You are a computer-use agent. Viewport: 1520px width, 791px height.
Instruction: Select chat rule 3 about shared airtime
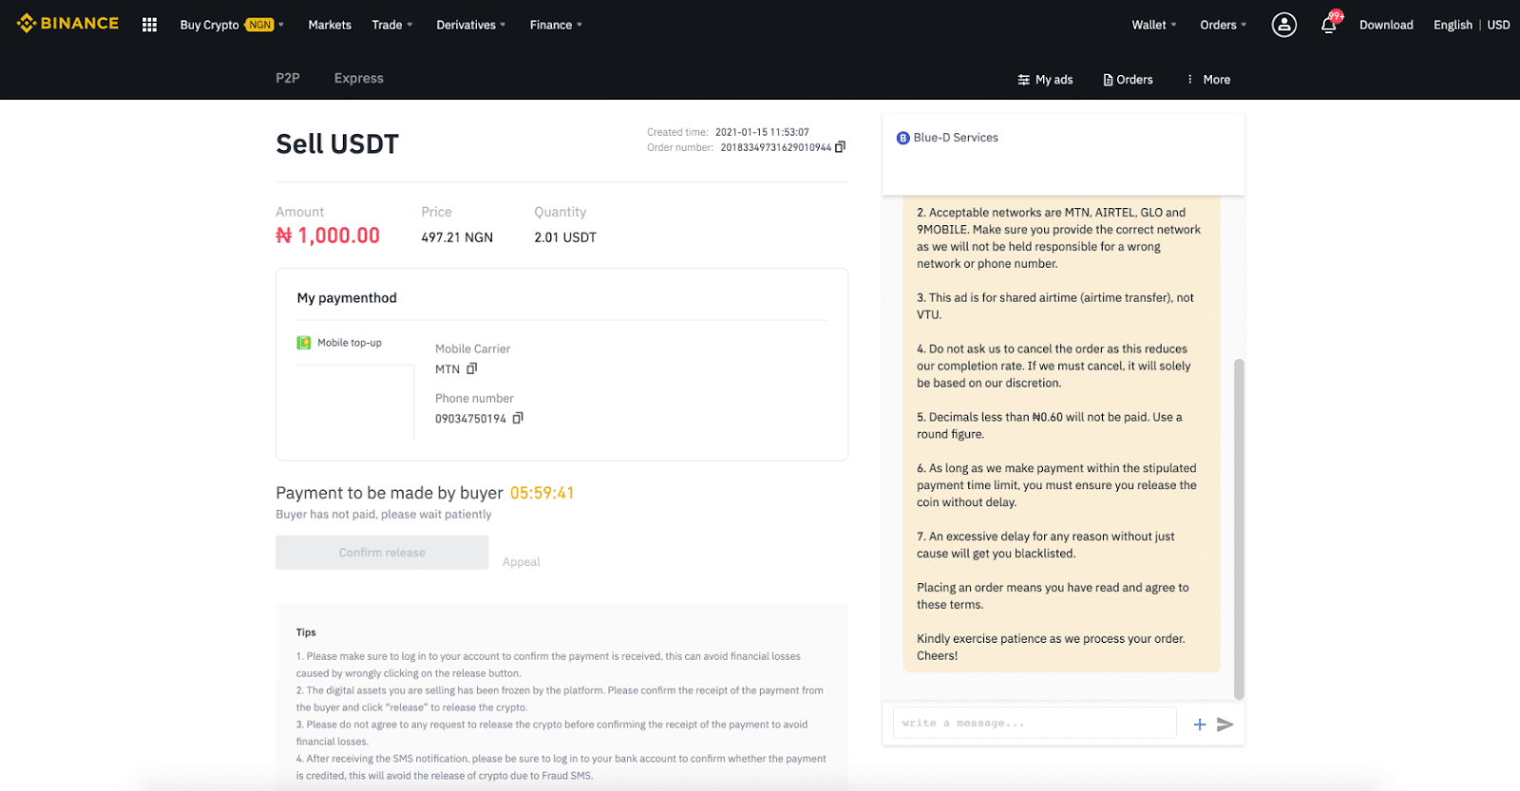point(1055,306)
